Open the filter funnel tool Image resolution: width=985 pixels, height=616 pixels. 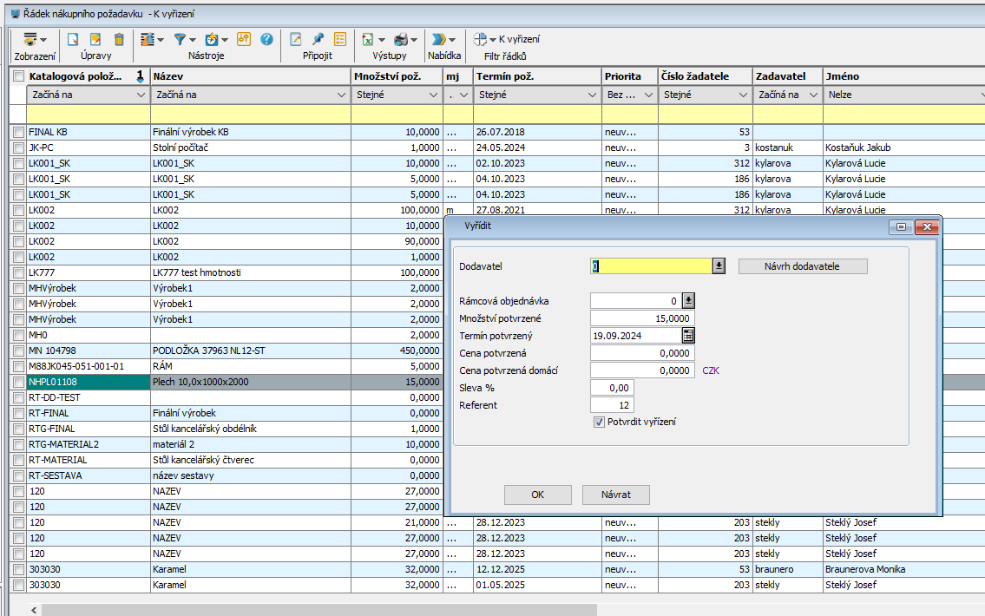181,39
